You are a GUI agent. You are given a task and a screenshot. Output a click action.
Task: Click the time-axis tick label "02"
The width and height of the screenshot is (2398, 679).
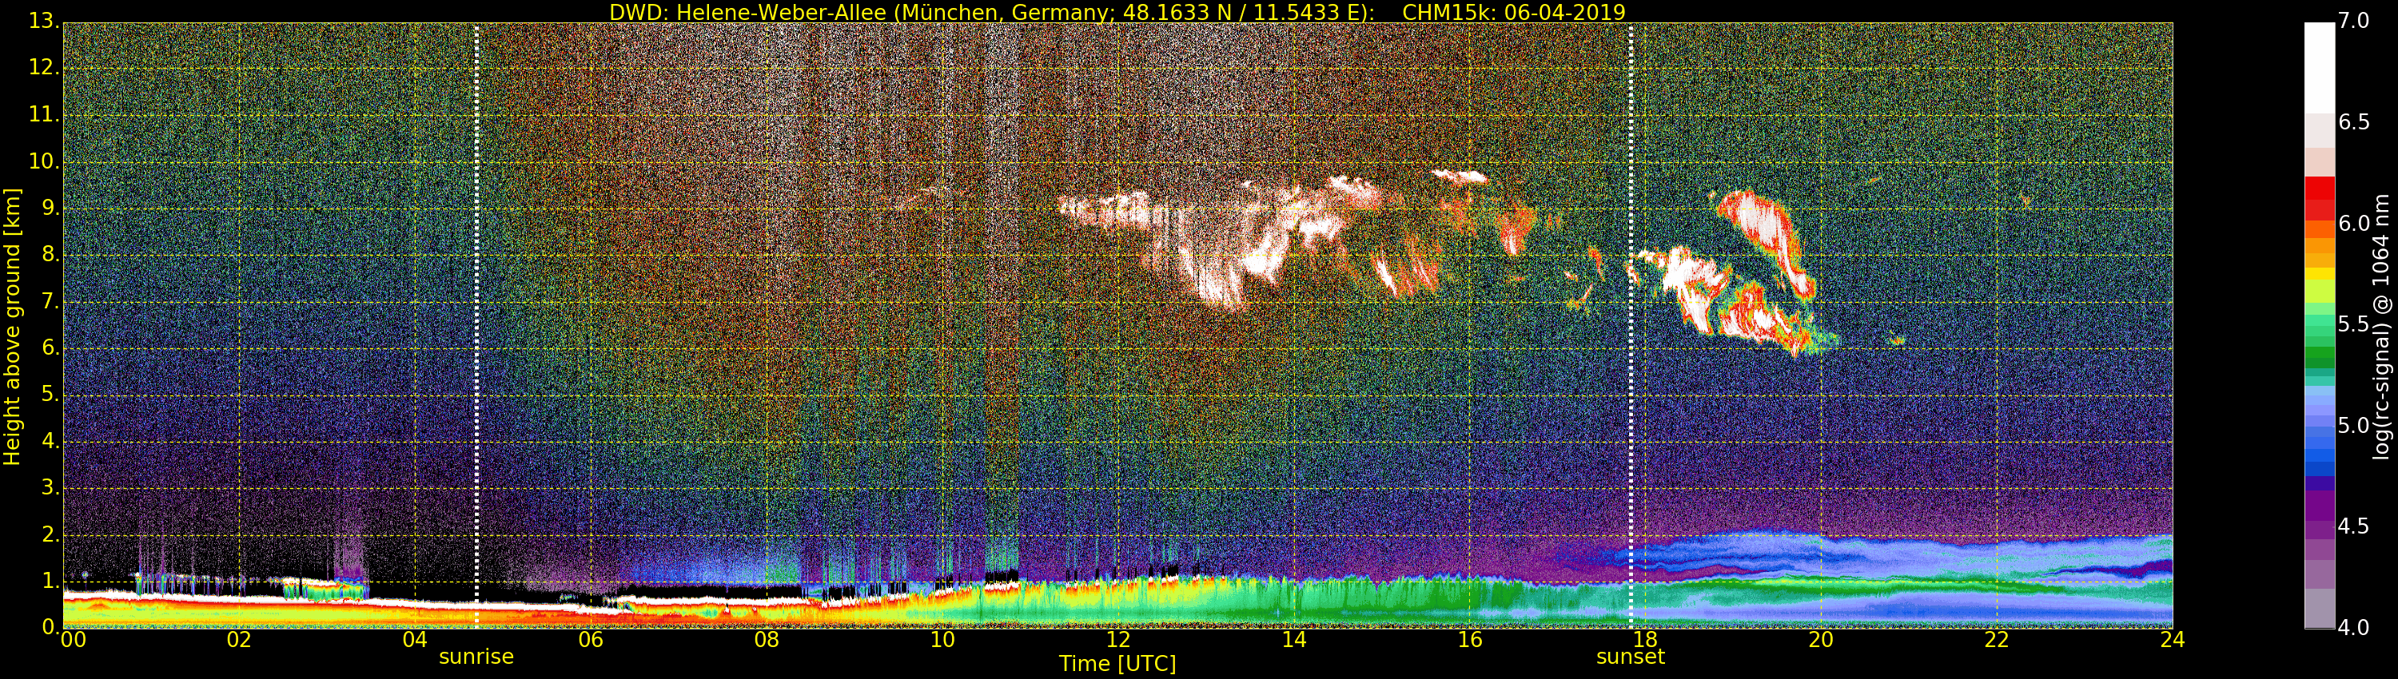(239, 640)
